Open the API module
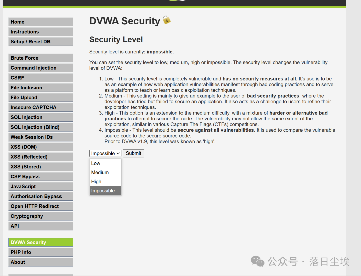This screenshot has width=361, height=276. tap(41, 226)
